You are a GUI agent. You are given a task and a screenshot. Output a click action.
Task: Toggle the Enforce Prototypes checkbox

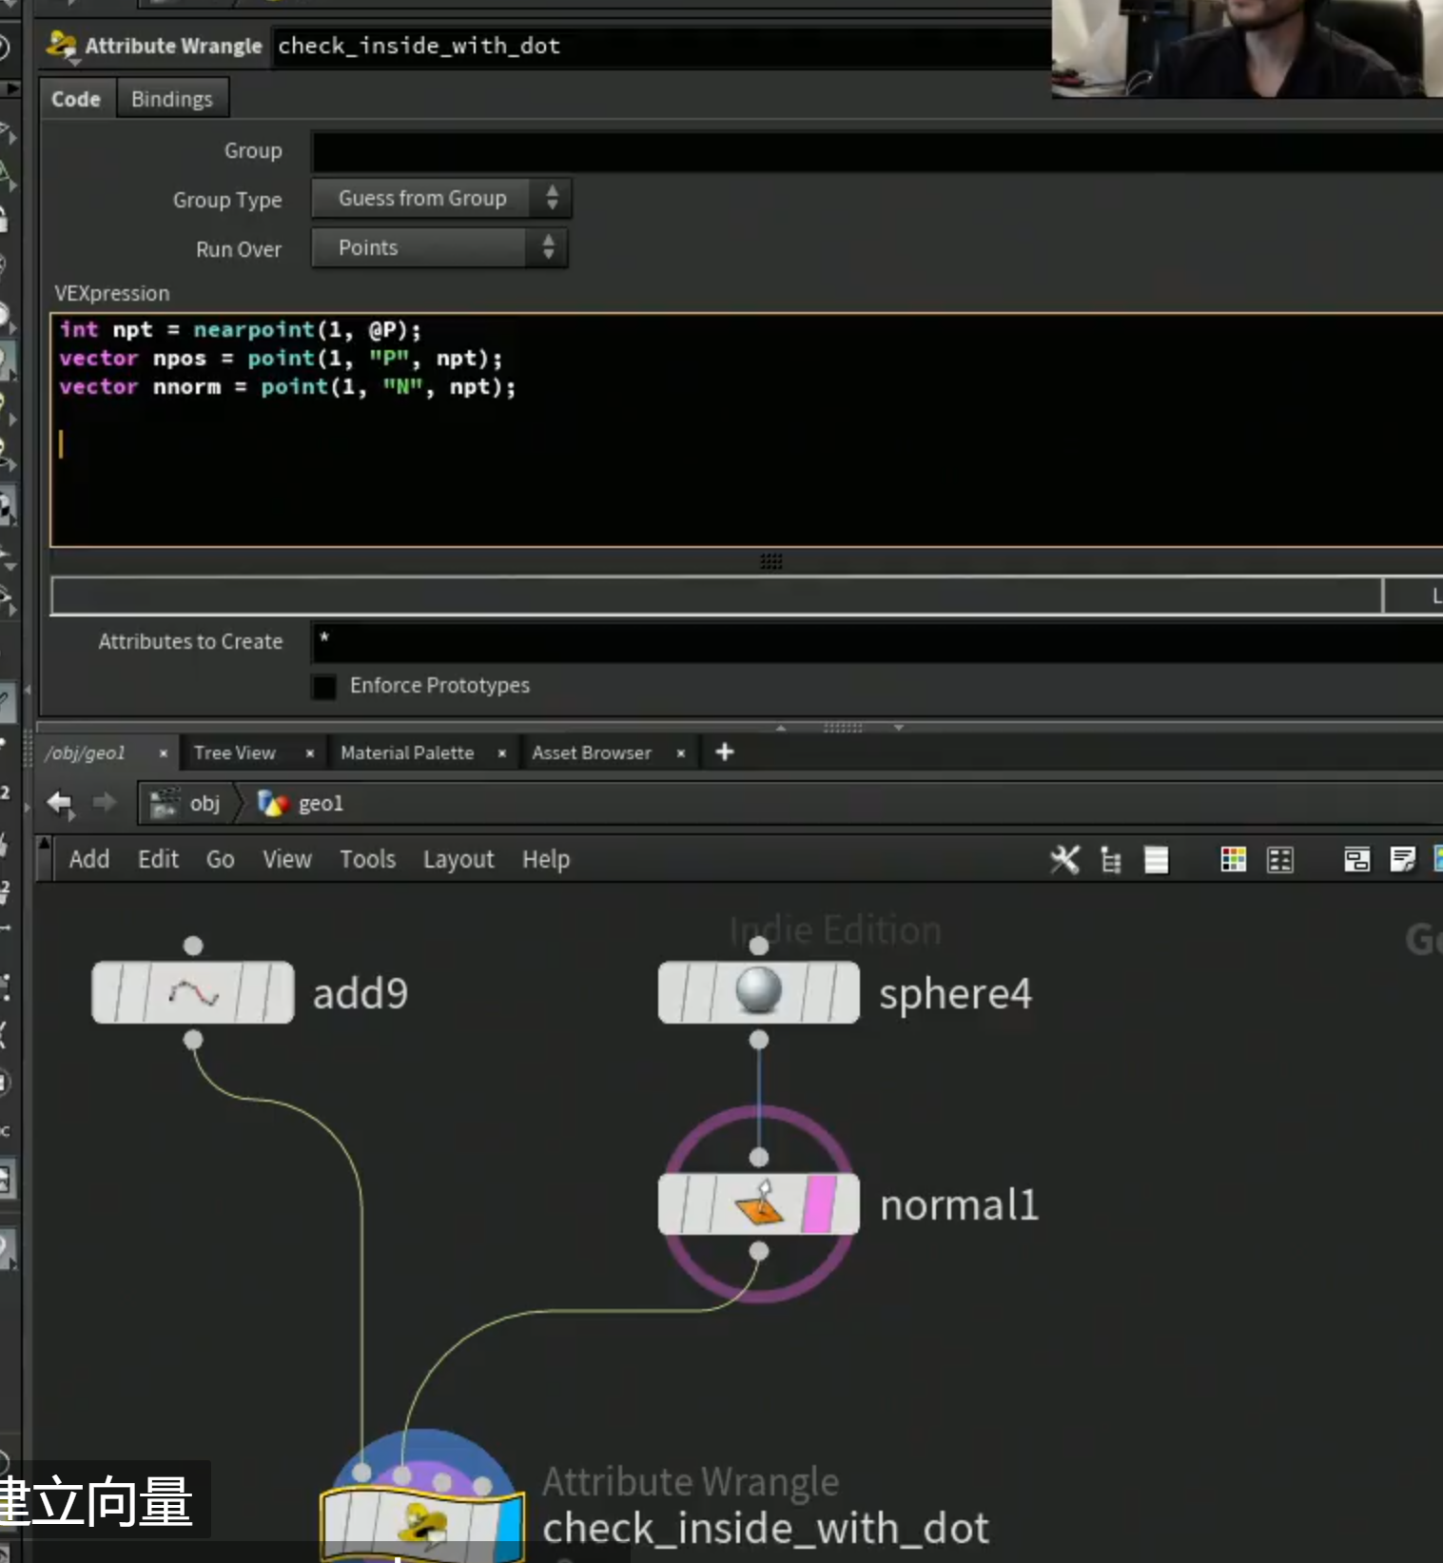pos(324,686)
